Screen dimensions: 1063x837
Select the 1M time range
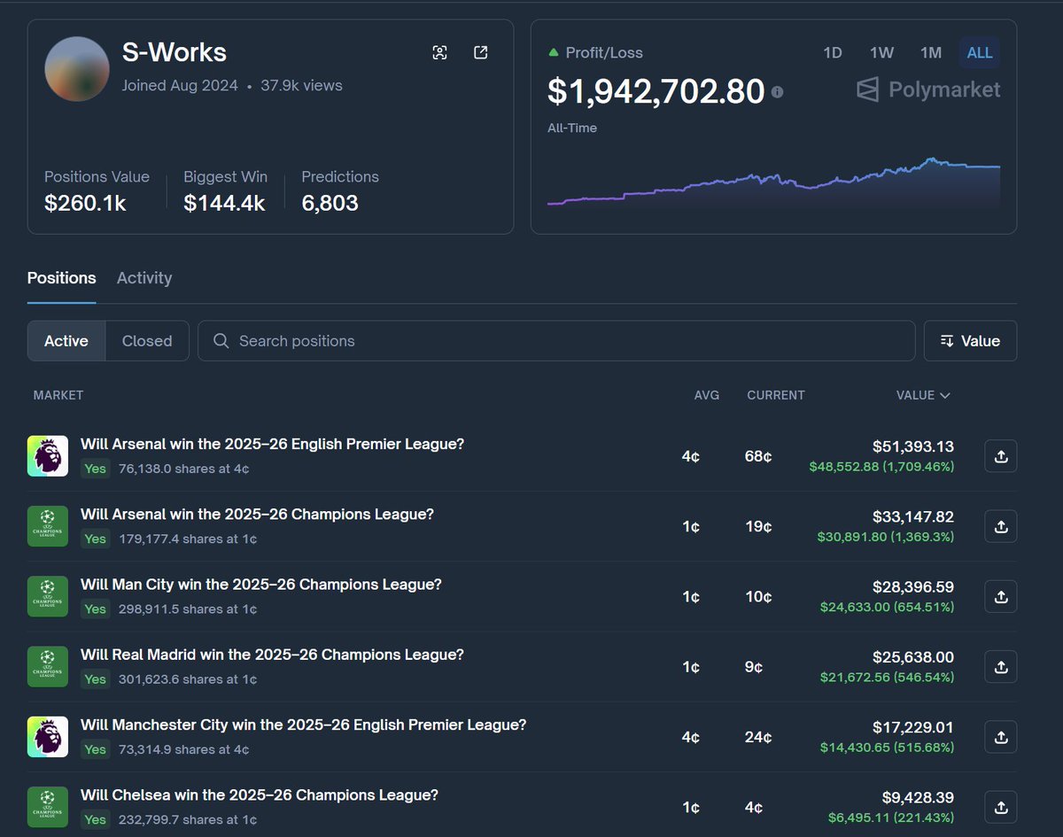[x=931, y=52]
